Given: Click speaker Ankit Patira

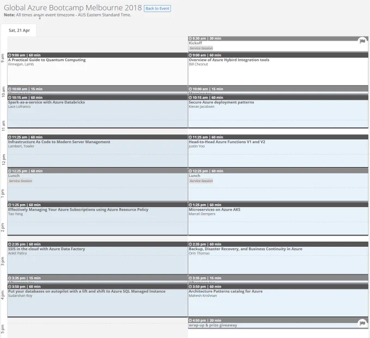Looking at the screenshot, I should point(17,253).
